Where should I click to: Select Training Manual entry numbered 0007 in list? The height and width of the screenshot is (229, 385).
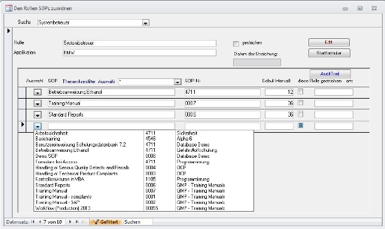(143, 191)
